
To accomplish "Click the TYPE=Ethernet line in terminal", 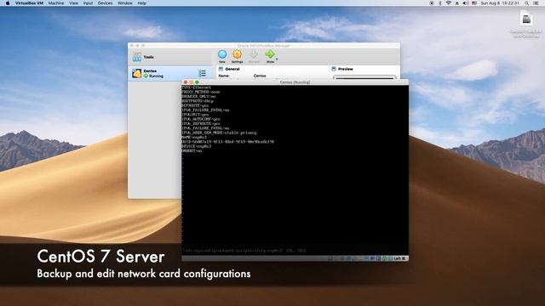I will (196, 88).
